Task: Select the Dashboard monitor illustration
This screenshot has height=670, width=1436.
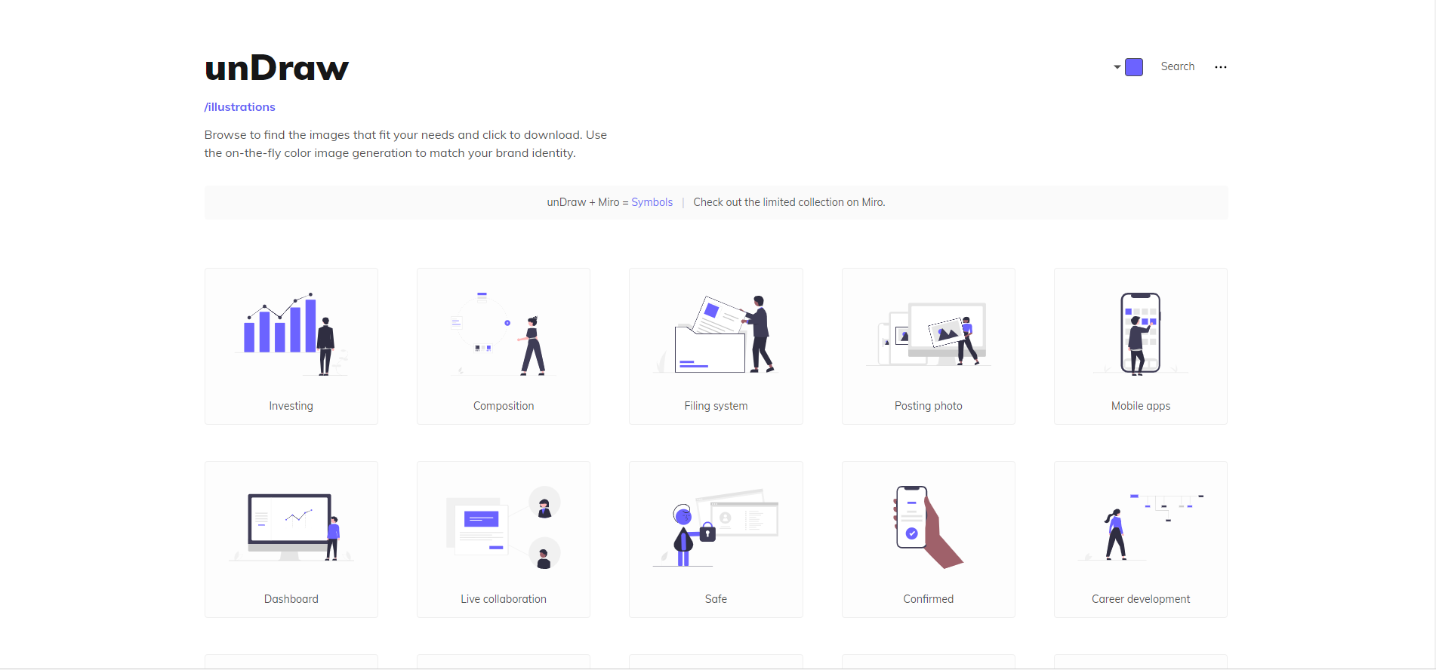Action: pyautogui.click(x=291, y=527)
